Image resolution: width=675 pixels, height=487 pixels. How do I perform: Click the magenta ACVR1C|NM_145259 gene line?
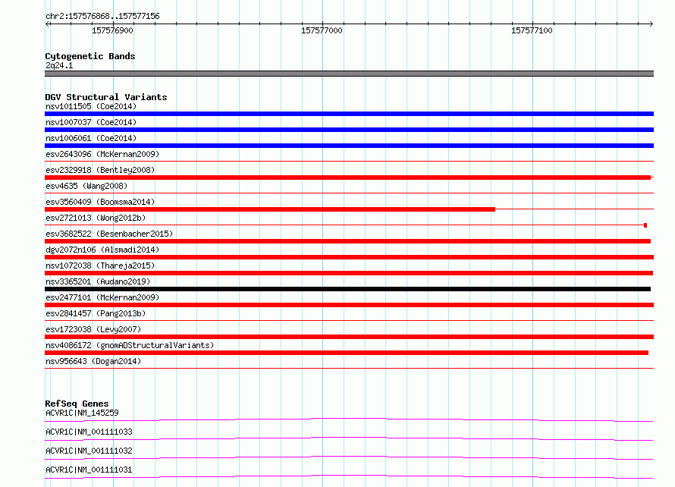349,419
